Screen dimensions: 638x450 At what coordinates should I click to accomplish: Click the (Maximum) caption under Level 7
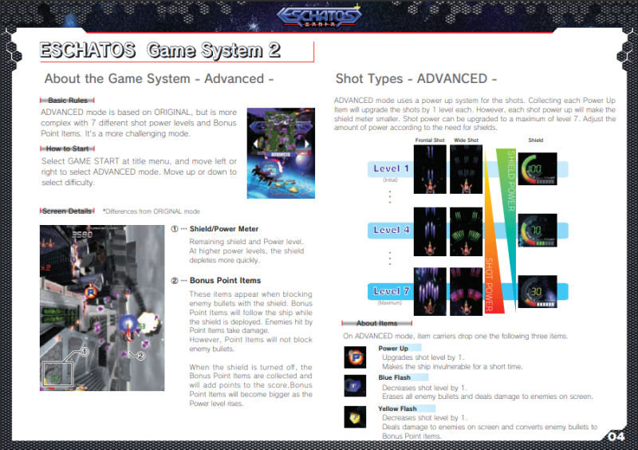point(389,303)
